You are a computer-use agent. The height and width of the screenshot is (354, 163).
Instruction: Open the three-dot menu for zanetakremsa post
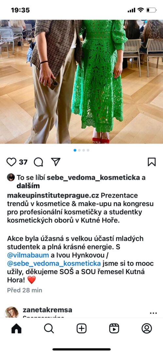coord(153,313)
